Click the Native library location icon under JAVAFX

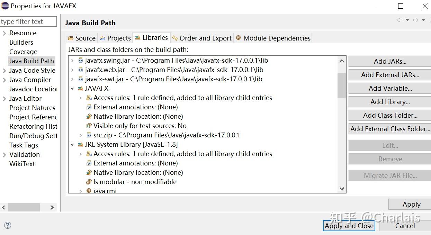pos(89,117)
